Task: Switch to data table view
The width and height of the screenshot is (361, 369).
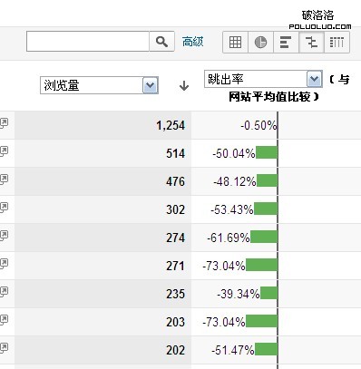Action: 235,42
